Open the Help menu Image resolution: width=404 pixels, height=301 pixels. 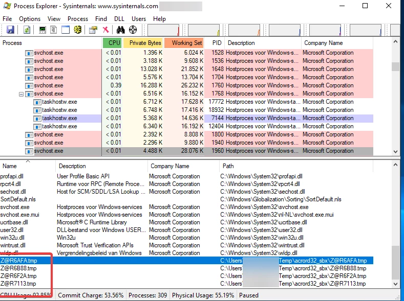click(159, 19)
